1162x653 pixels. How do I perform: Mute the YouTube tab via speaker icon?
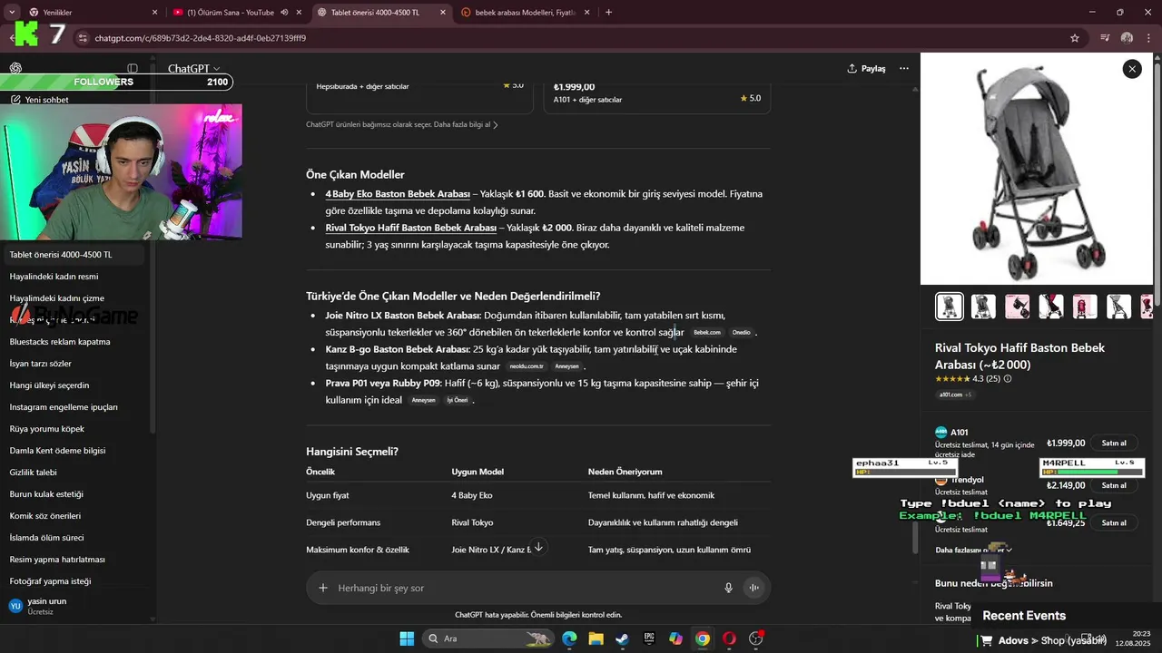click(x=285, y=13)
